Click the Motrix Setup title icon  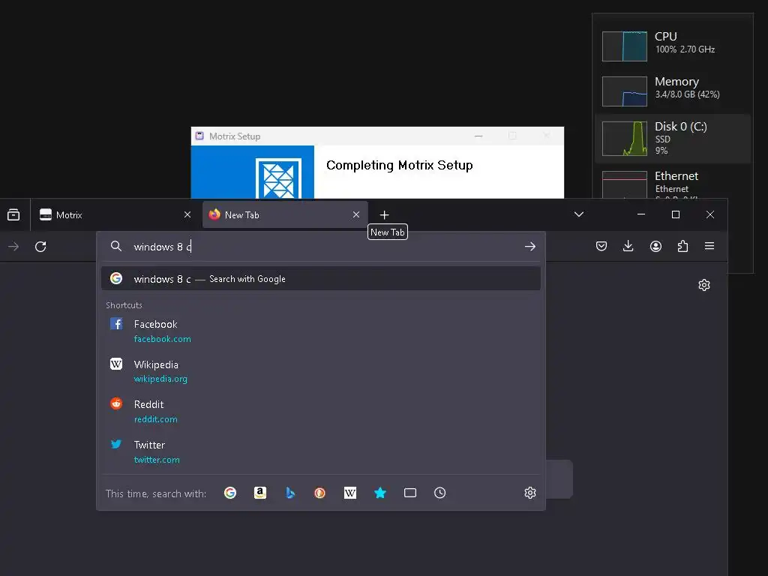tap(199, 136)
